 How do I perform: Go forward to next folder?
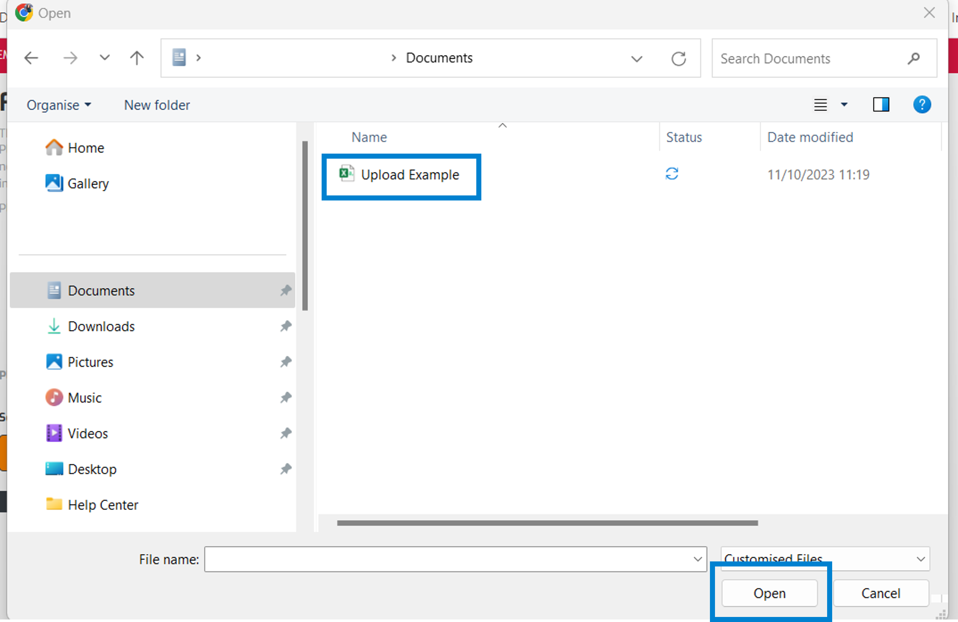pyautogui.click(x=70, y=58)
